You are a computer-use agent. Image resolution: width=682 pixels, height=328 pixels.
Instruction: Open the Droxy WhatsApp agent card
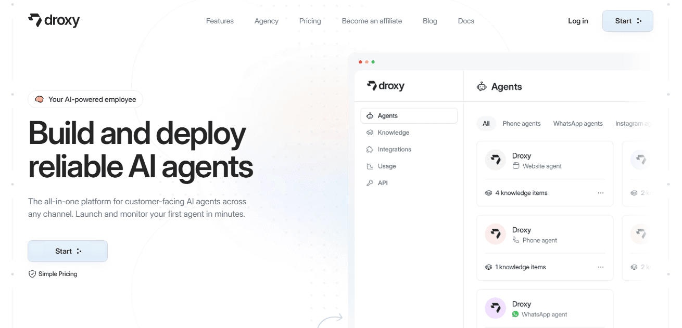545,309
